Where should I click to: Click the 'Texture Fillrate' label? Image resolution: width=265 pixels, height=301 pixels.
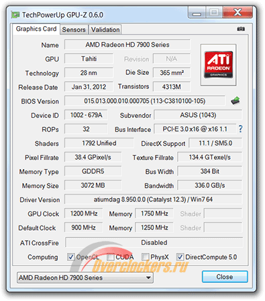click(x=153, y=158)
